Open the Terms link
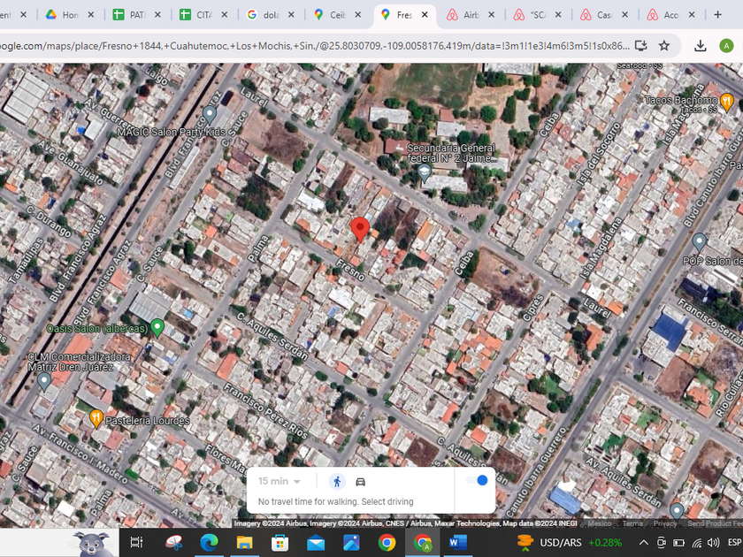 [632, 523]
